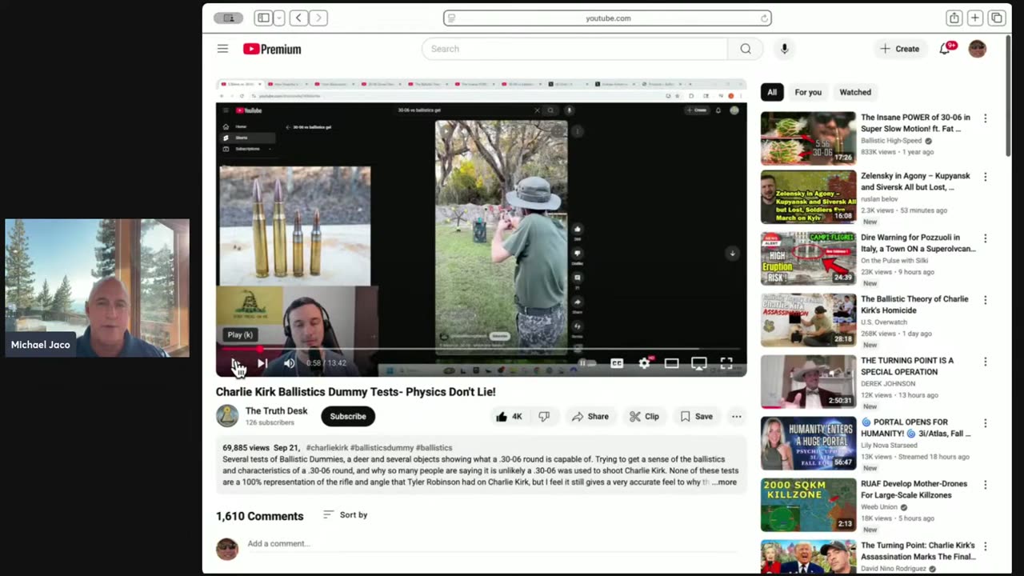Open Zelensky in Agony video thumbnail
This screenshot has height=576, width=1024.
(x=808, y=197)
